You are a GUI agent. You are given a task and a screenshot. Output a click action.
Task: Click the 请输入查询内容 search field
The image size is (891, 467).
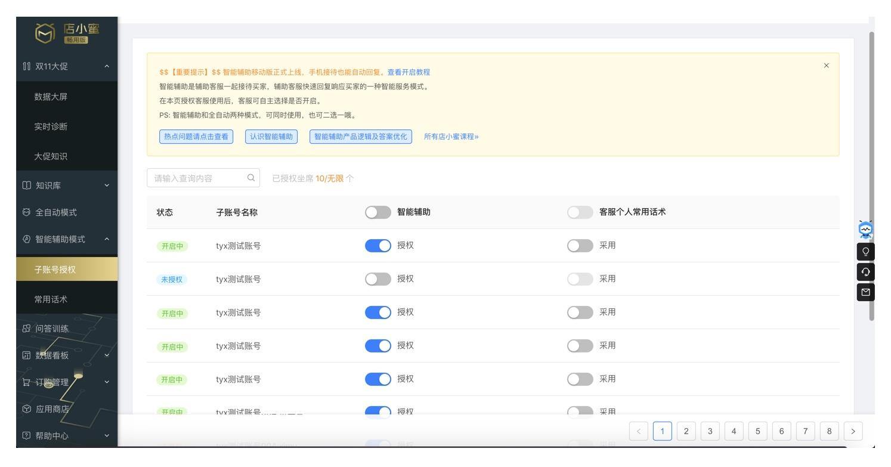(x=203, y=178)
